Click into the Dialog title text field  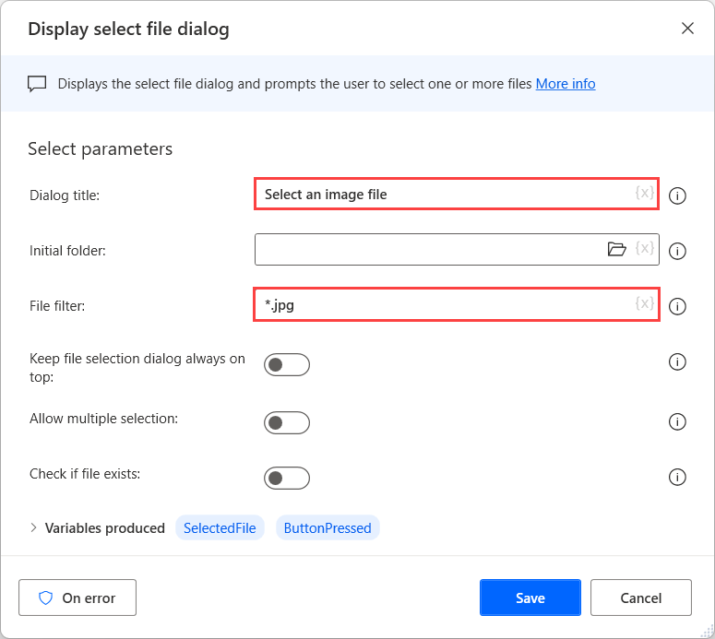point(443,195)
